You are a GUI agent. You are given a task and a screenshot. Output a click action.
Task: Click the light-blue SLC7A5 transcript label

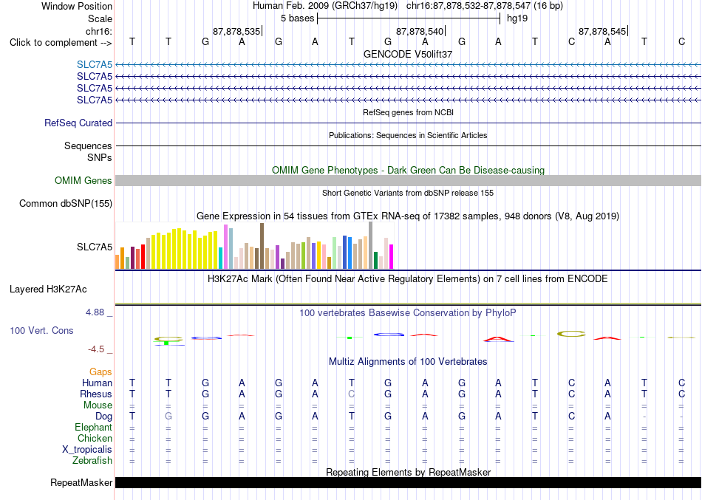pos(95,64)
